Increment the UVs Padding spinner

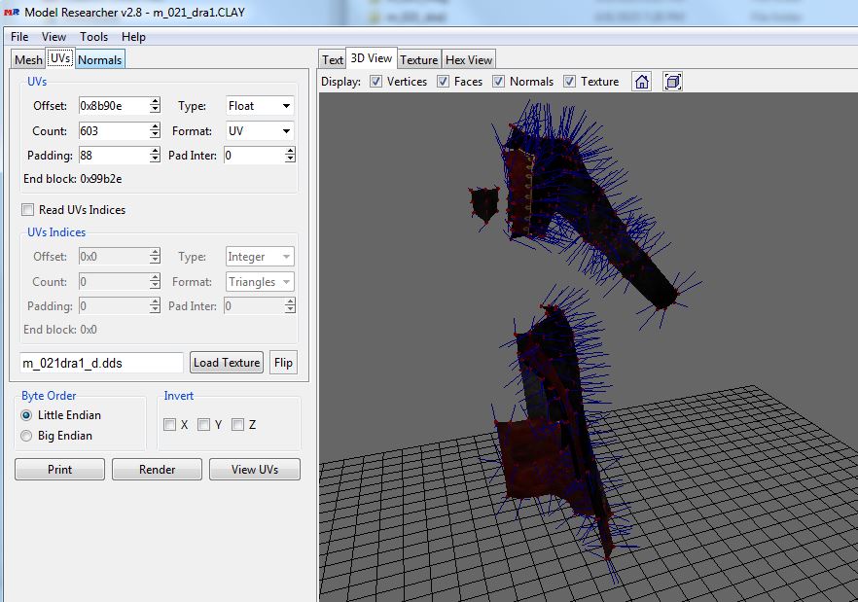click(x=155, y=151)
